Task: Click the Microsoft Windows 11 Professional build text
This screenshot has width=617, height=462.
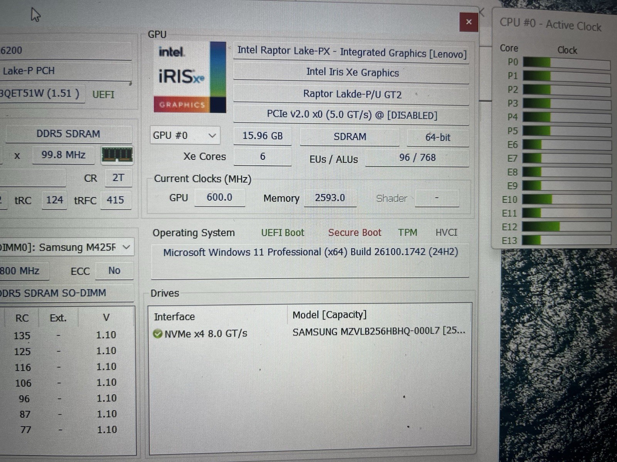Action: (x=310, y=252)
